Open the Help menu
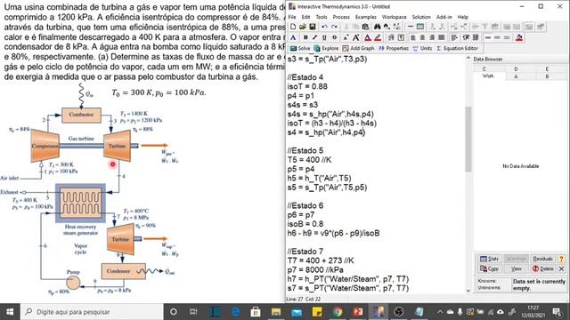The height and width of the screenshot is (320, 570). (x=463, y=17)
